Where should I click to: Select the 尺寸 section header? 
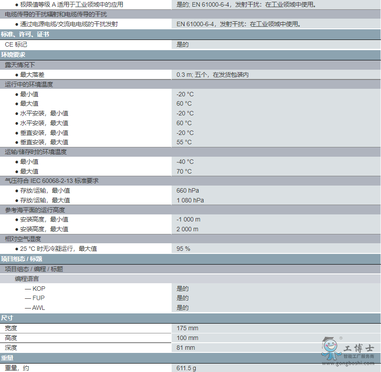[7, 318]
